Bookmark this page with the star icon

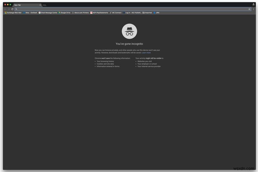[249, 9]
